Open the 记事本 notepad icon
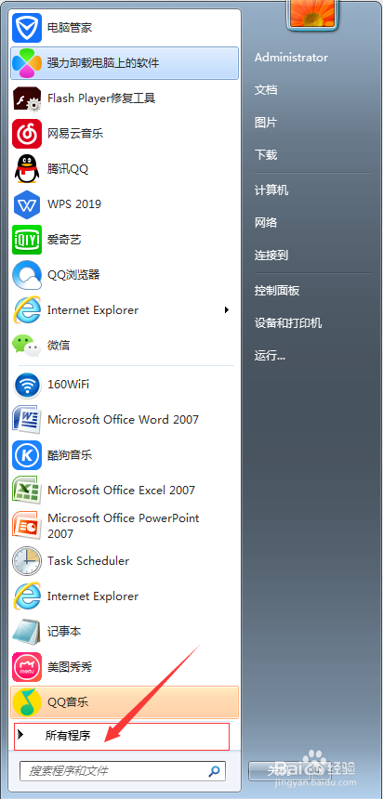383x799 pixels. click(27, 632)
